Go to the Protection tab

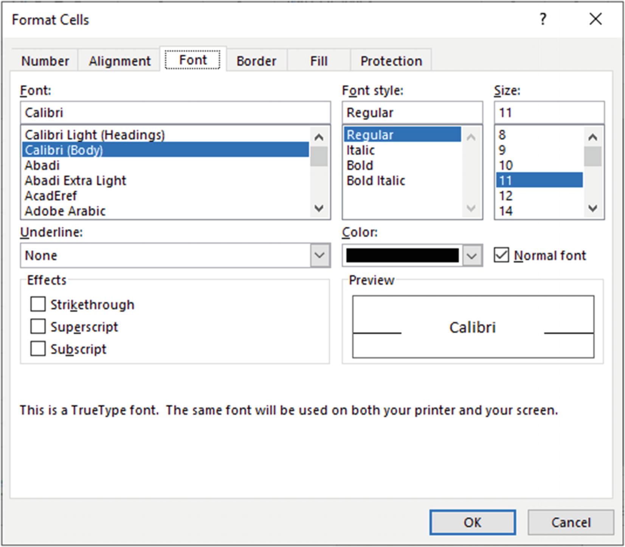pyautogui.click(x=391, y=61)
